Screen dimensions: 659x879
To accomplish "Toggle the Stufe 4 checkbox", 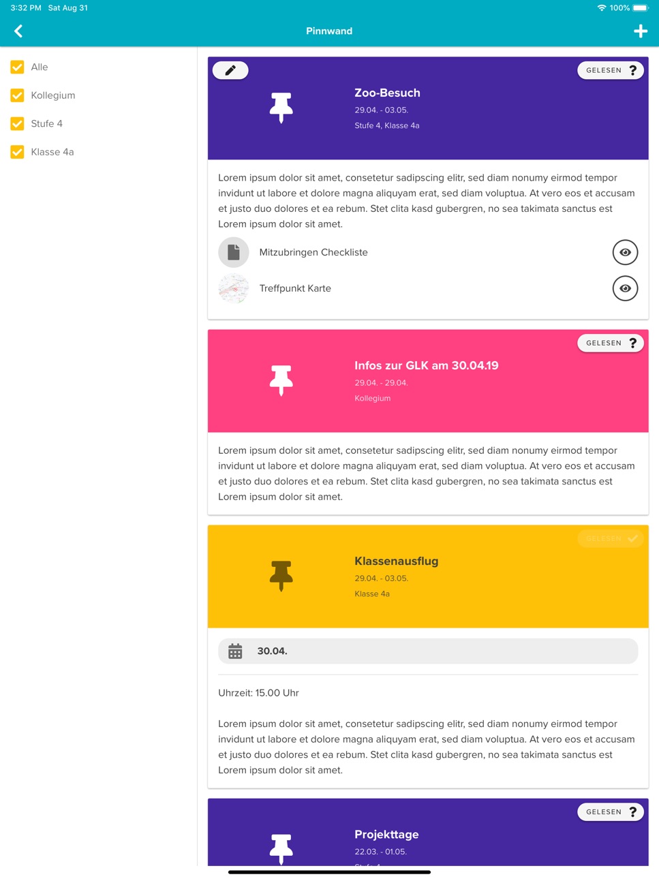I will [x=18, y=123].
